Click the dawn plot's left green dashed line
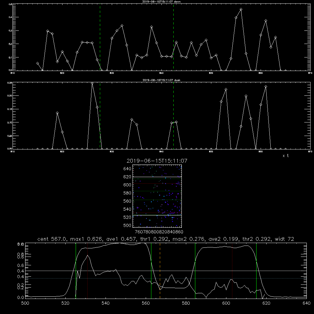The image size is (314, 314). pyautogui.click(x=100, y=37)
